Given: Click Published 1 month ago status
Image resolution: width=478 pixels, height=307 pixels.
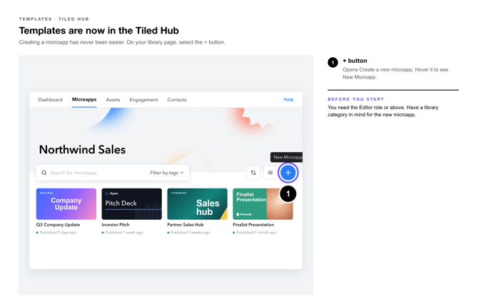Looking at the screenshot, I should click(x=255, y=233).
